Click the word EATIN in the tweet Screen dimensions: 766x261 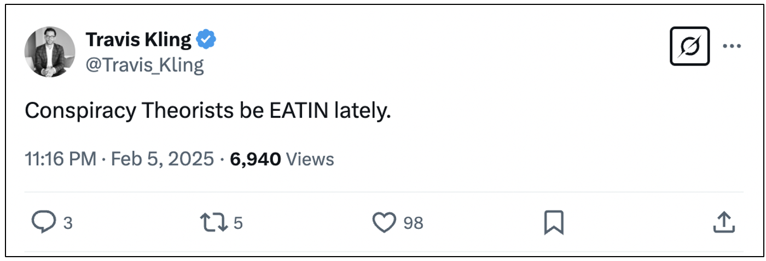tap(299, 111)
